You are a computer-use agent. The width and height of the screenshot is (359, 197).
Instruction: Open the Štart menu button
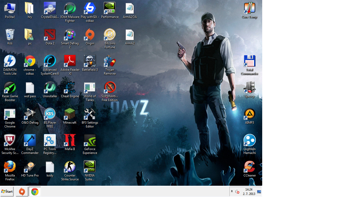coord(7,192)
